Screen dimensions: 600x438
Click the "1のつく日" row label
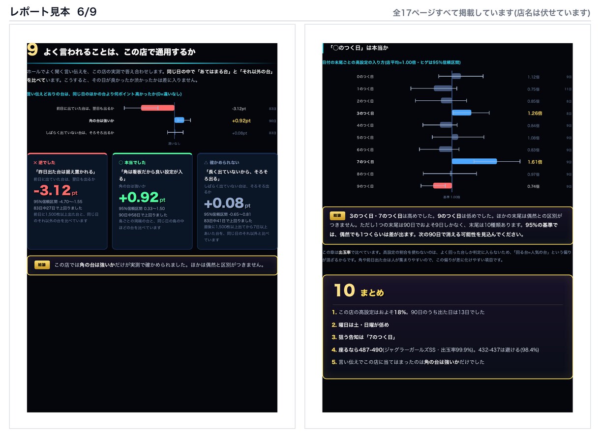(365, 89)
